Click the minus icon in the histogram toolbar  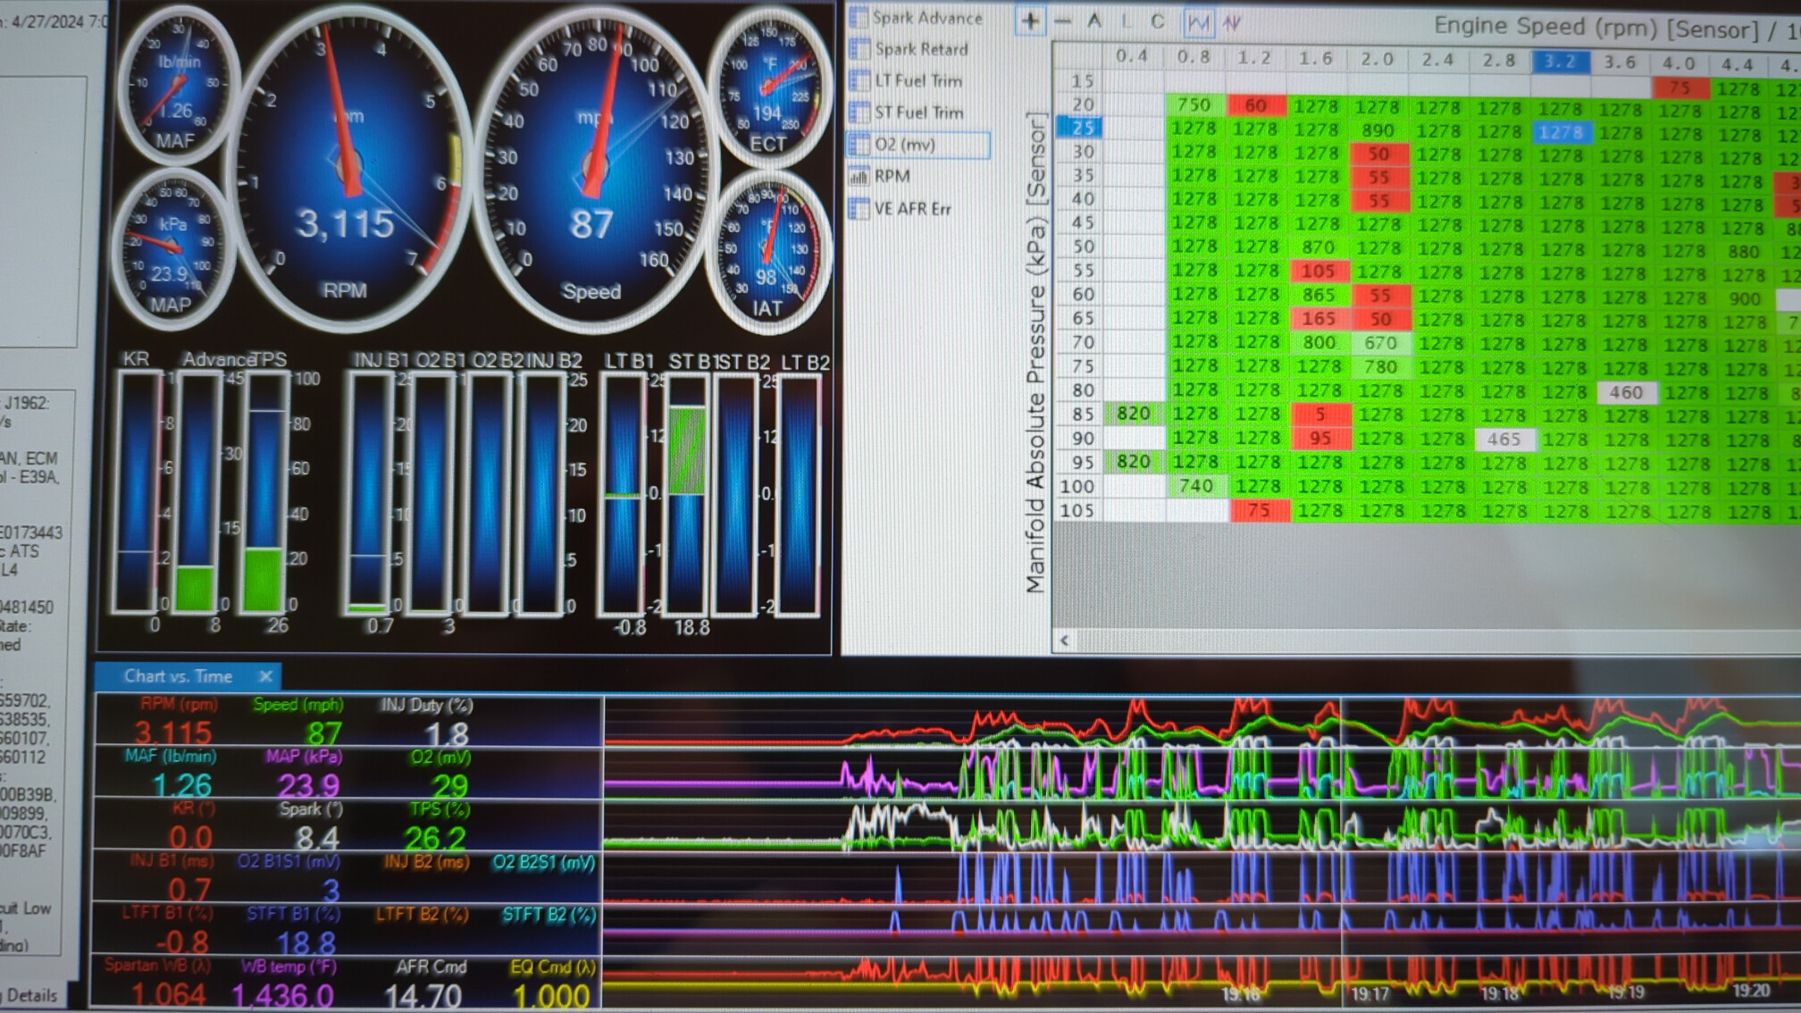(1063, 21)
